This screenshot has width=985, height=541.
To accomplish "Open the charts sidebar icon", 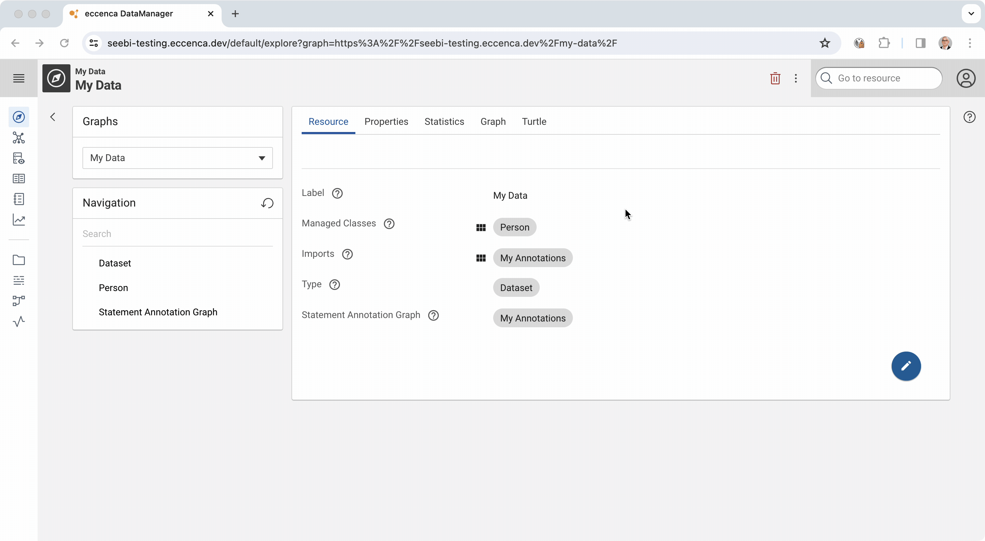I will coord(18,220).
